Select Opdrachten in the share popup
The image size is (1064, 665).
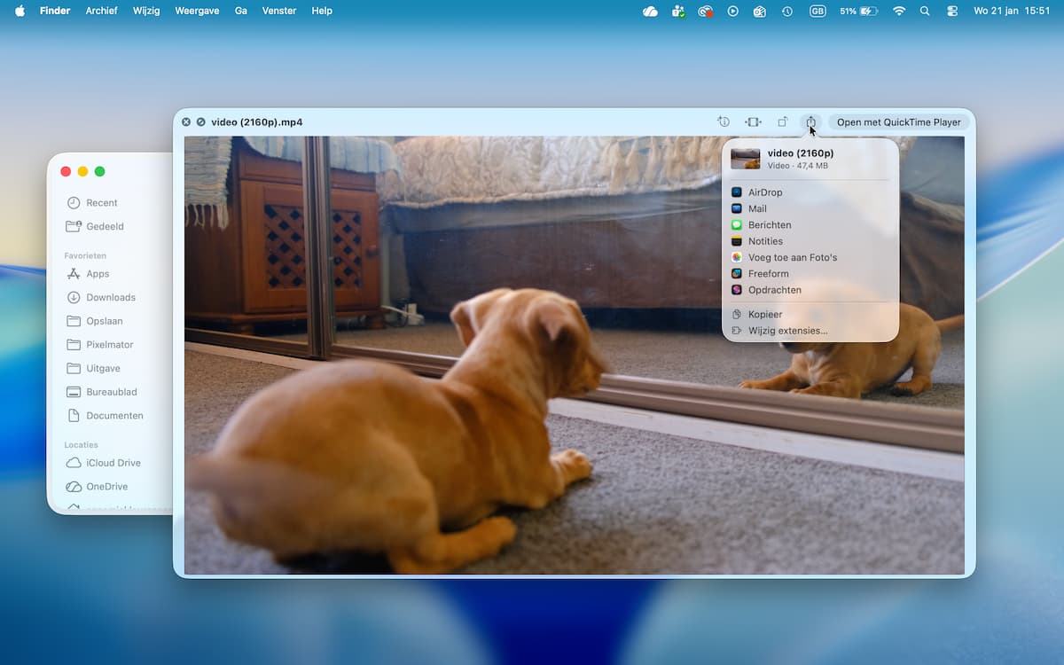[x=774, y=290]
